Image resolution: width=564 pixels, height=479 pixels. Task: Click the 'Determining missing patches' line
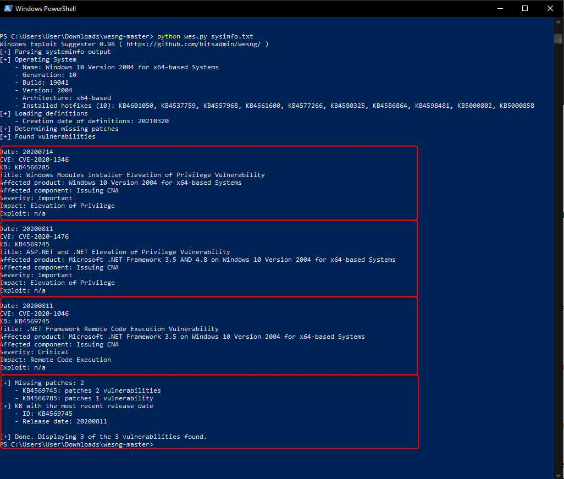click(59, 129)
